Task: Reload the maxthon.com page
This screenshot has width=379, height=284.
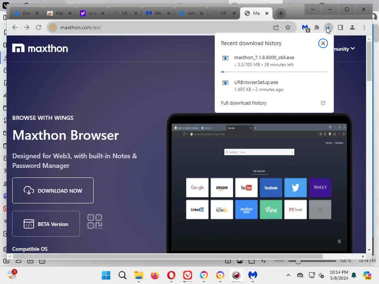Action: coord(38,27)
